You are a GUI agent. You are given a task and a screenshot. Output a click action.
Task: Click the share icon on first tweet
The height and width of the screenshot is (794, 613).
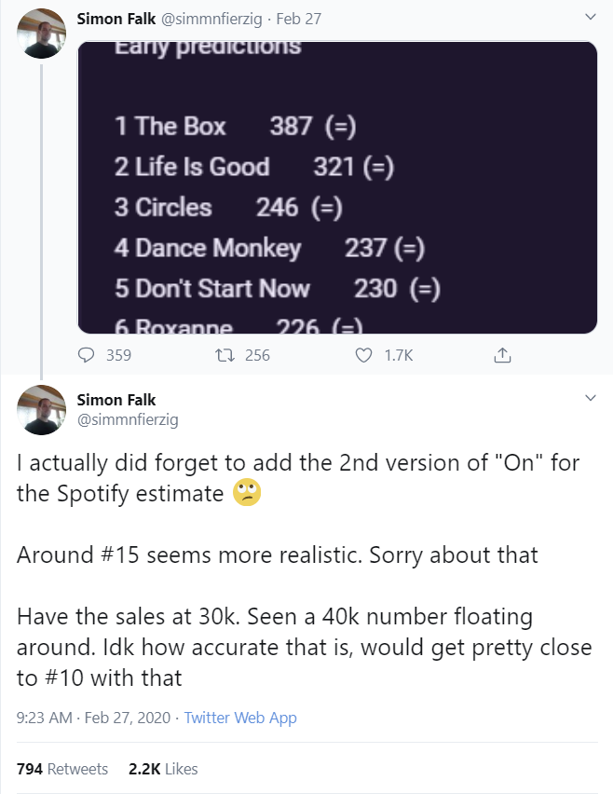tap(501, 355)
